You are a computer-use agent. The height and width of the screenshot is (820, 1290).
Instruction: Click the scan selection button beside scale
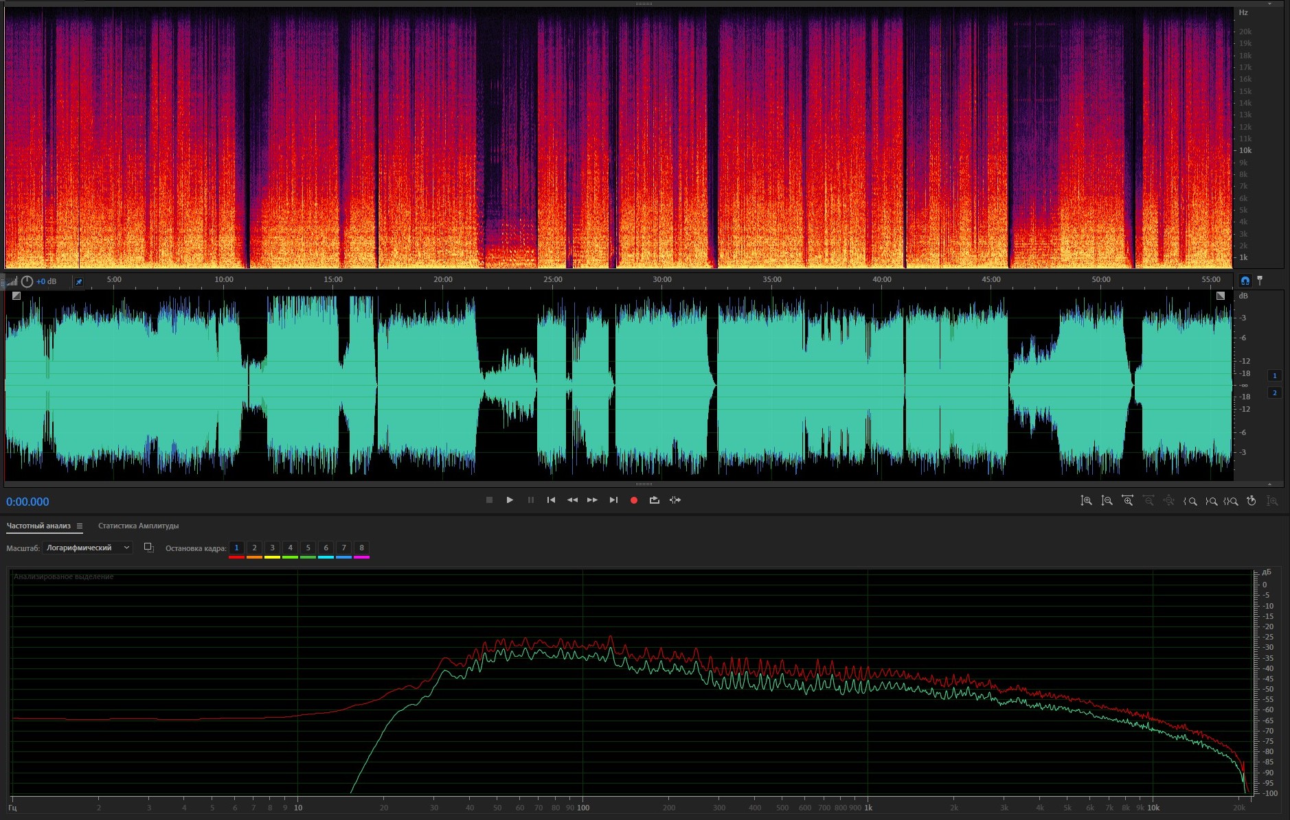point(148,548)
